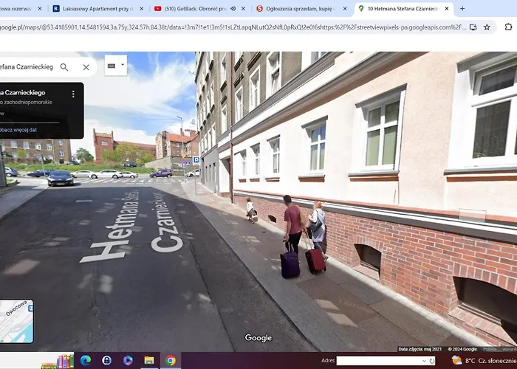The height and width of the screenshot is (369, 517).
Task: Open the padlock app on the taskbar
Action: click(x=106, y=360)
